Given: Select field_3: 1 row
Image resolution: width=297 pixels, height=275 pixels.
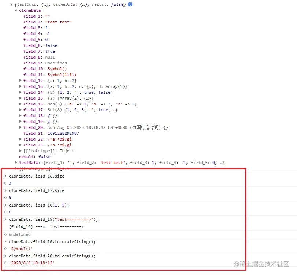Looking at the screenshot, I should [x=36, y=28].
